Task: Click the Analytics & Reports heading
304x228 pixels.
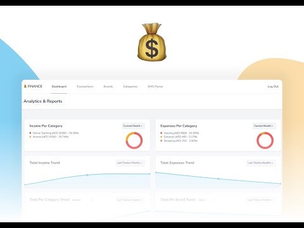Action: pos(43,101)
